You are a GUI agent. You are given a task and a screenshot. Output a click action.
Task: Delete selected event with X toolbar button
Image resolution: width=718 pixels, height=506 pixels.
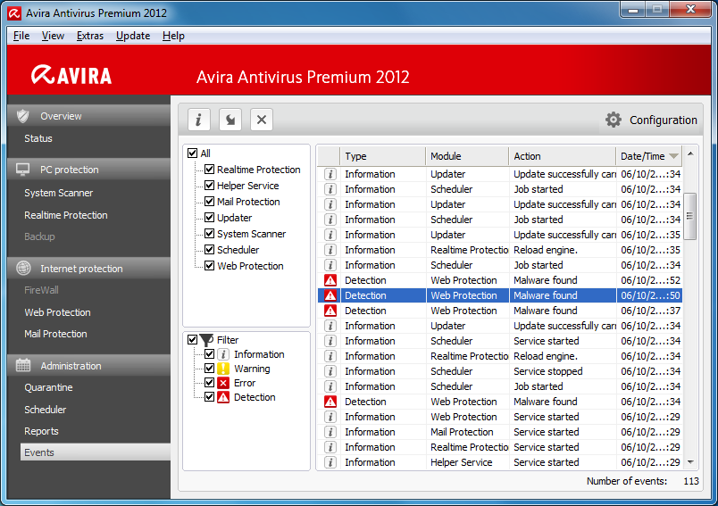262,120
